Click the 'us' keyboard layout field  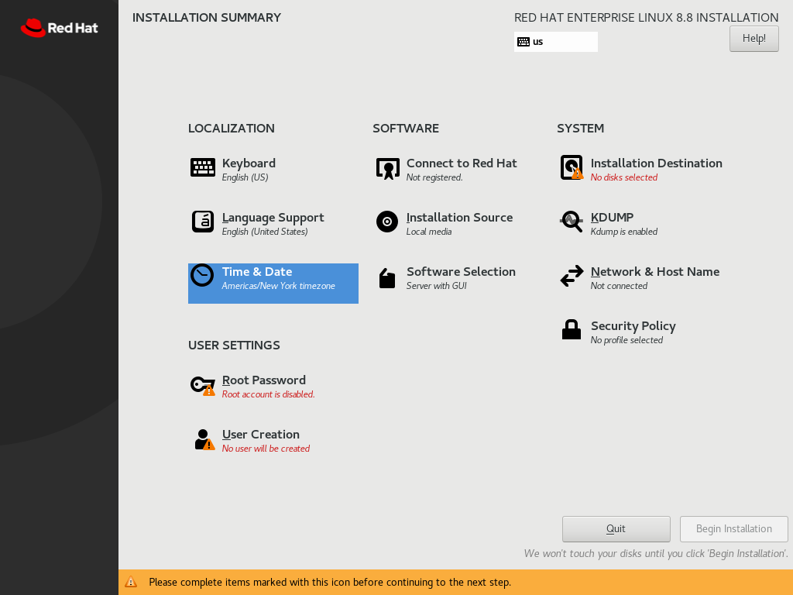(x=556, y=42)
